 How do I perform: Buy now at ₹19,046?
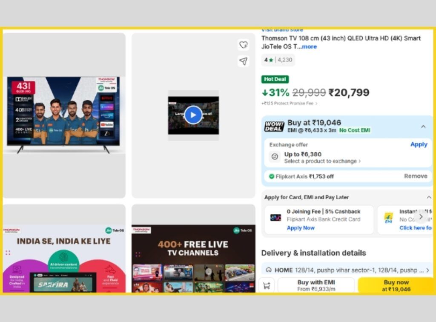point(396,285)
